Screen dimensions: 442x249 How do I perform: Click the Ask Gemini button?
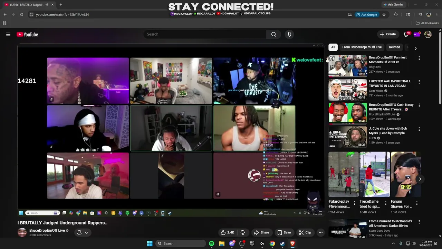393,4
